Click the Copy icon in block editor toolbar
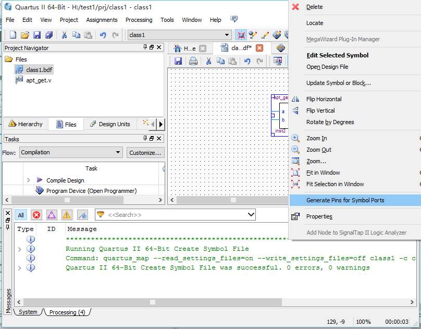This screenshot has height=329, width=421. coord(220,61)
